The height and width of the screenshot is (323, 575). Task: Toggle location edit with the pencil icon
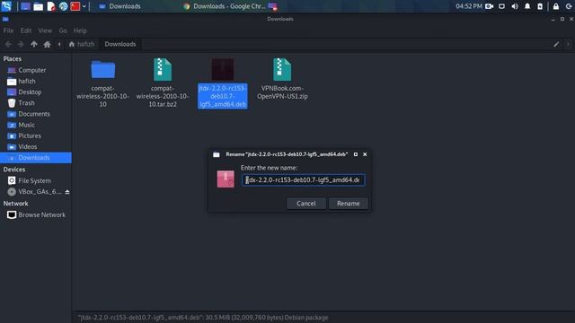click(556, 44)
